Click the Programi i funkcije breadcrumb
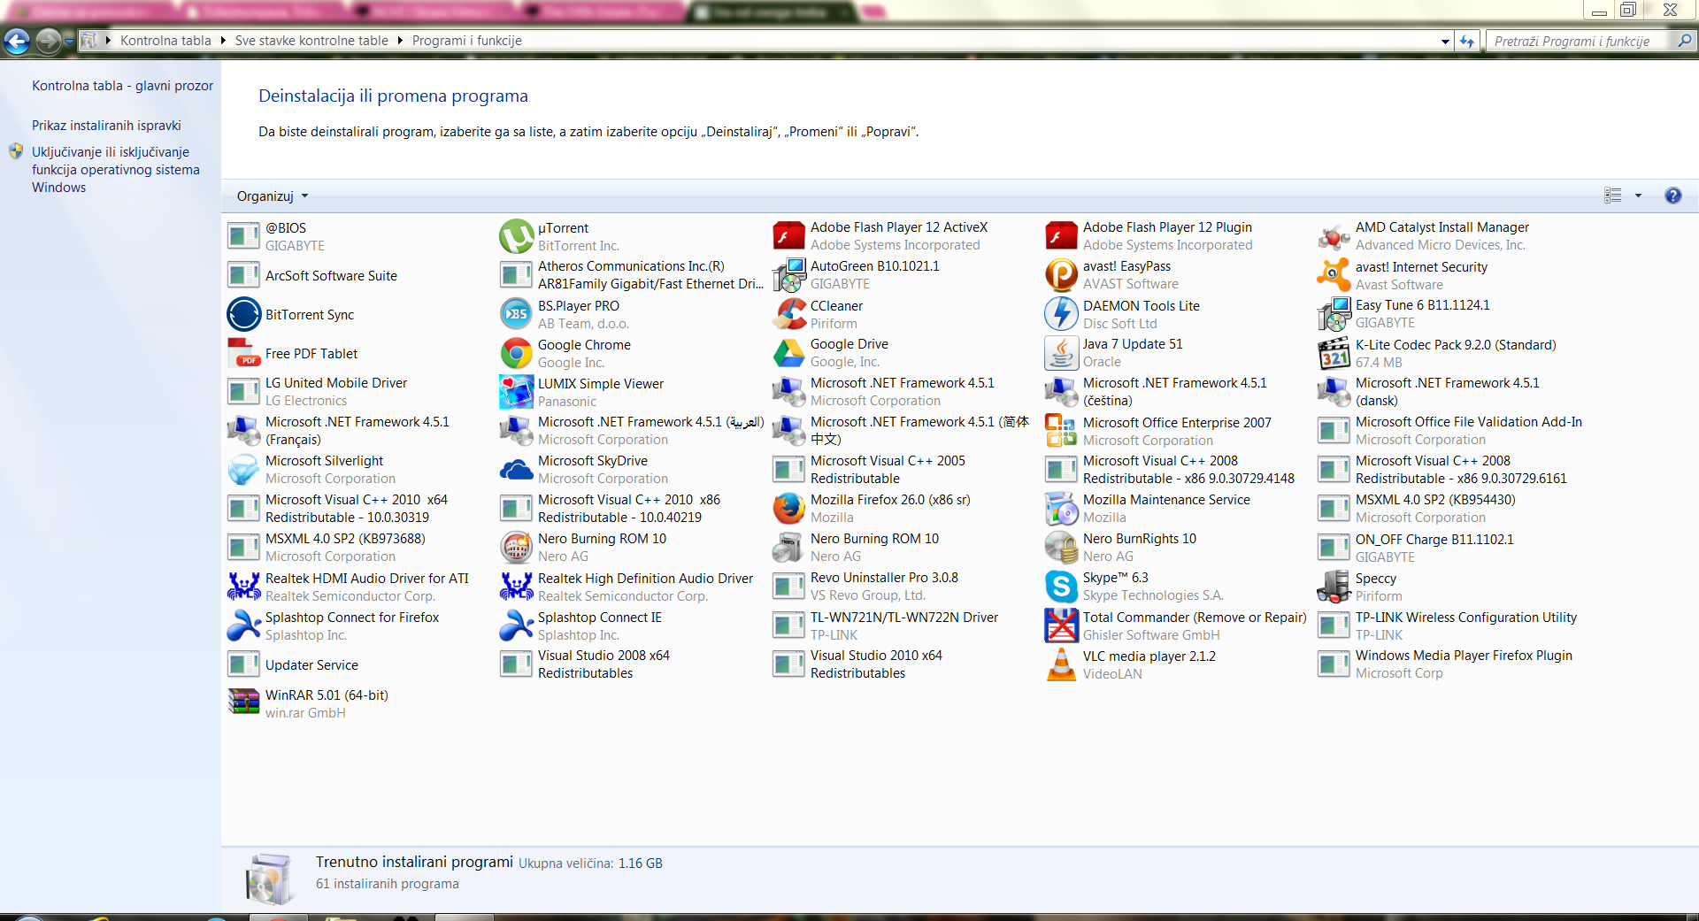1699x921 pixels. point(466,41)
